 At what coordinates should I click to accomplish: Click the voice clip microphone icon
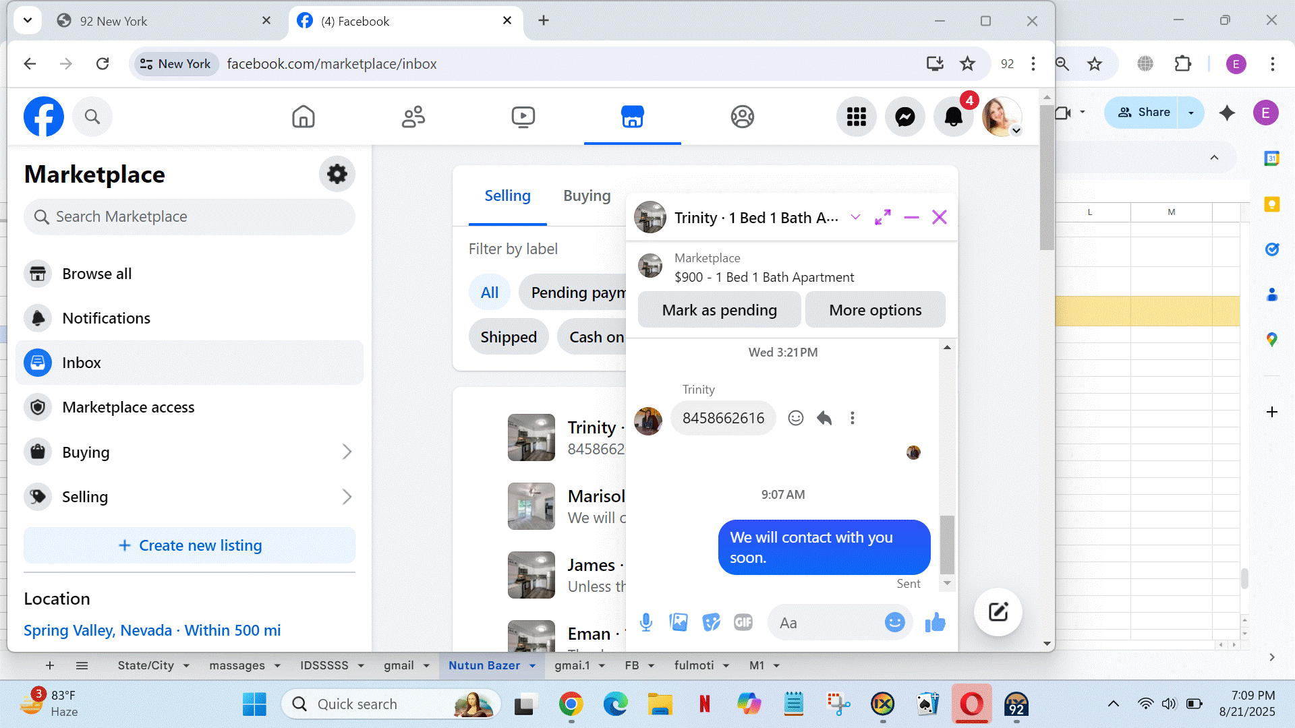pos(645,622)
